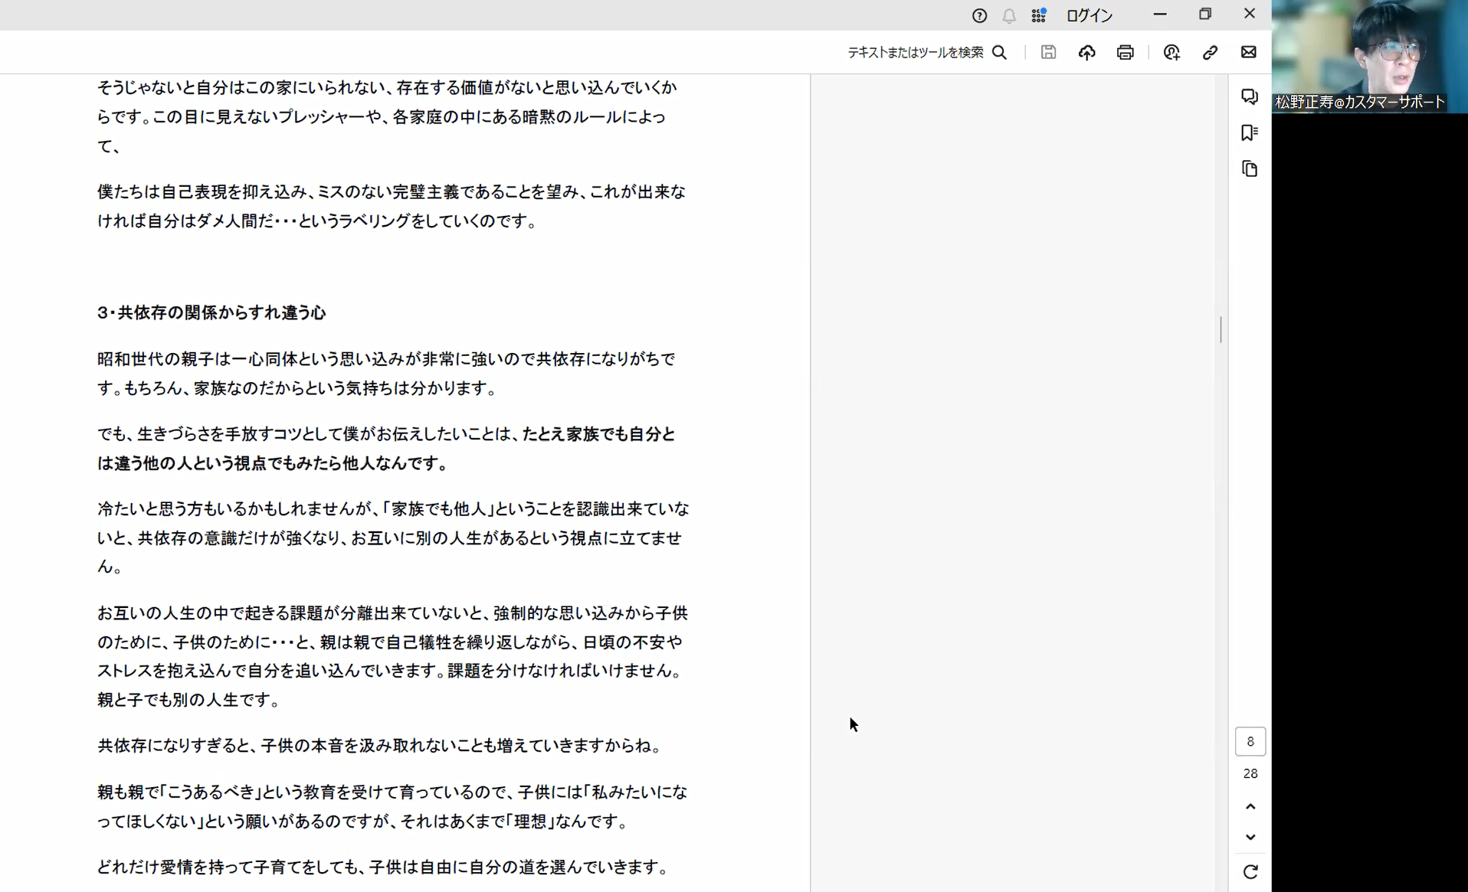Click the document vertical scrollbar thumb
This screenshot has height=892, width=1468.
[1221, 329]
